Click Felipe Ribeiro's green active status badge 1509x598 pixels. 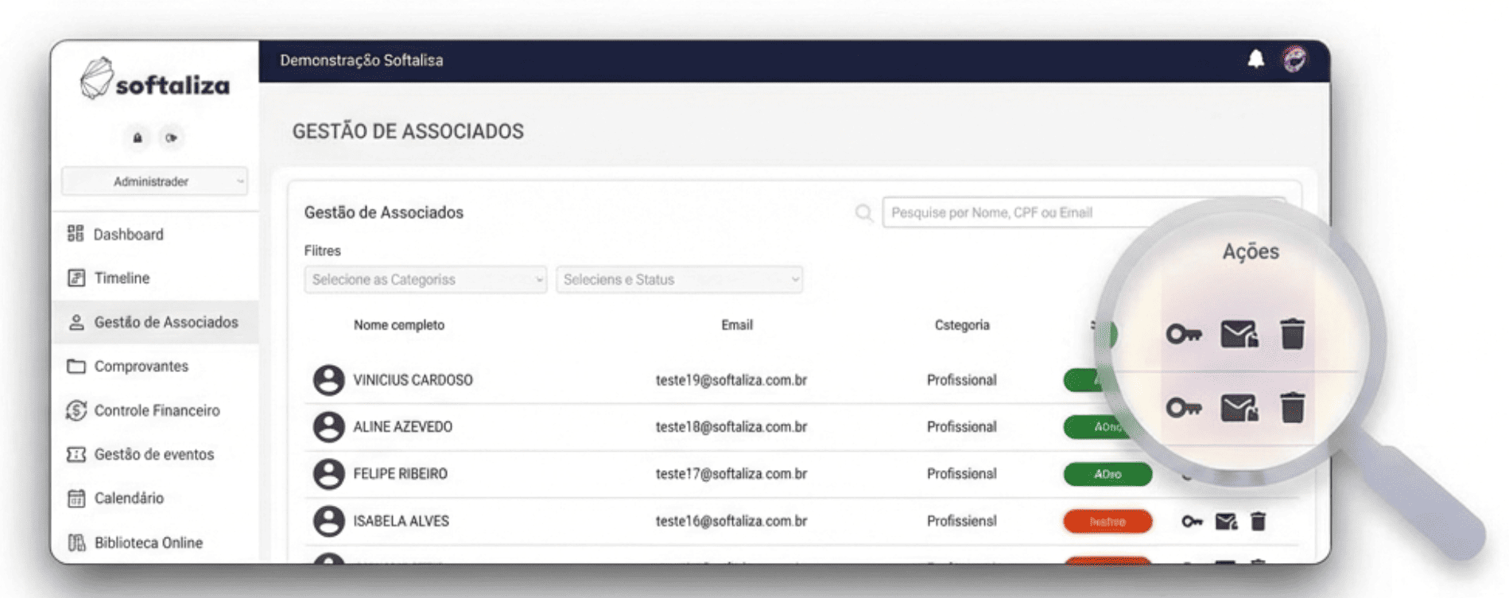[x=1107, y=474]
